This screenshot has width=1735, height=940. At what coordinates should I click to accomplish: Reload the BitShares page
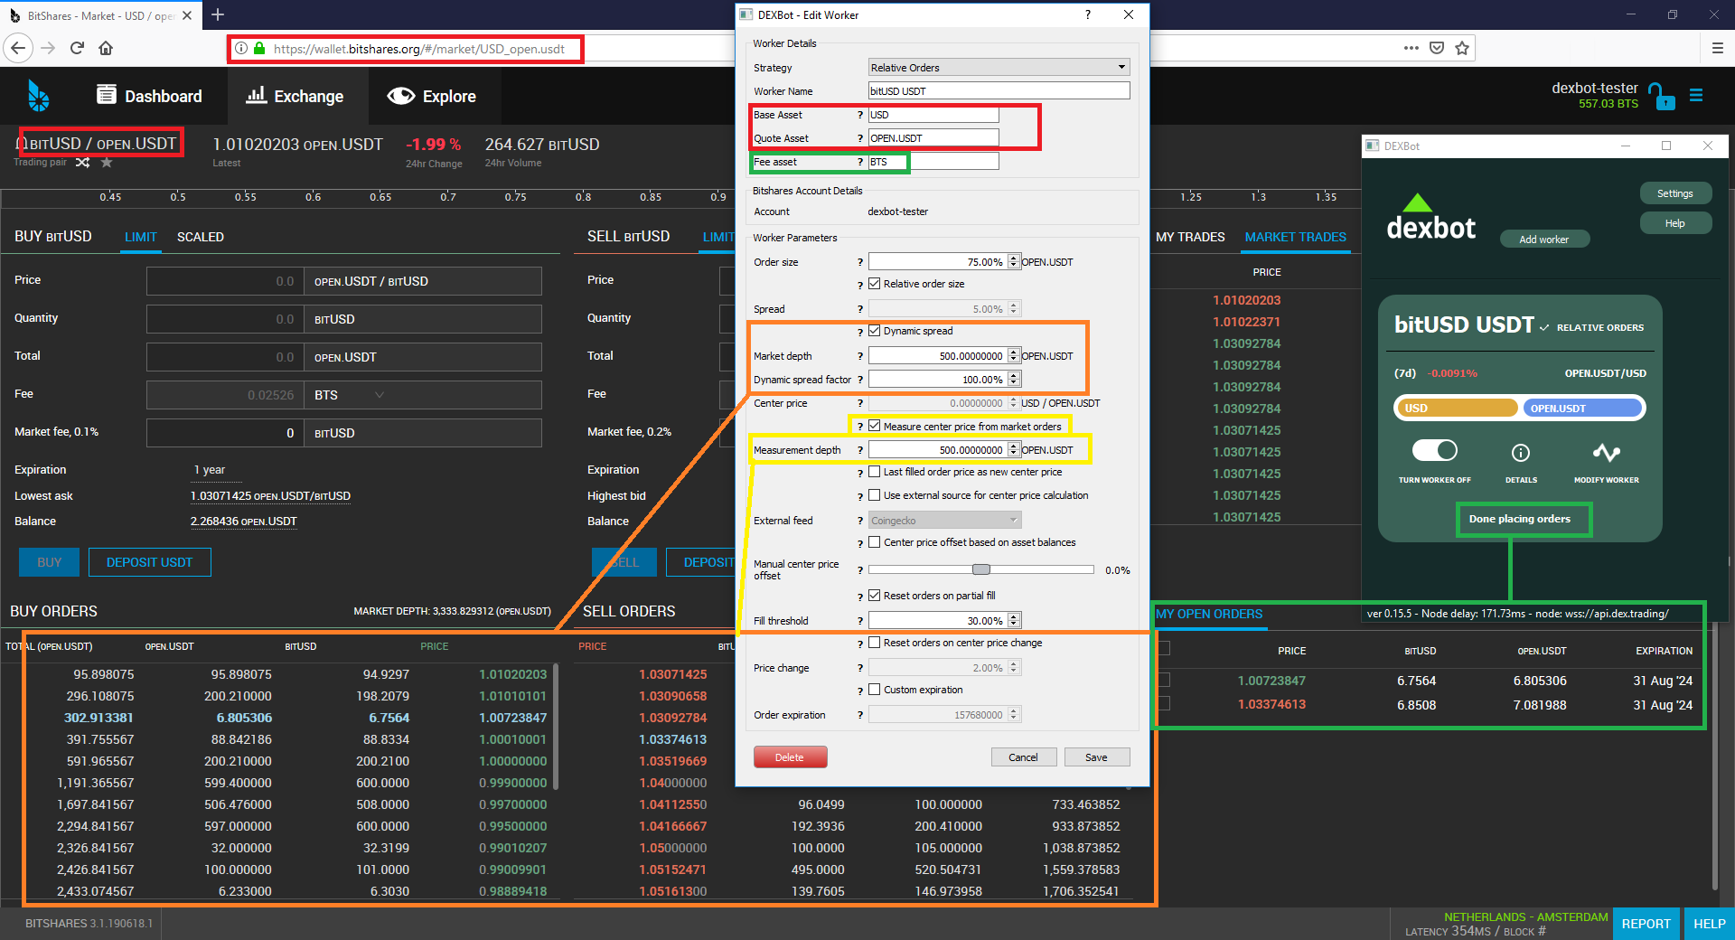click(x=77, y=48)
